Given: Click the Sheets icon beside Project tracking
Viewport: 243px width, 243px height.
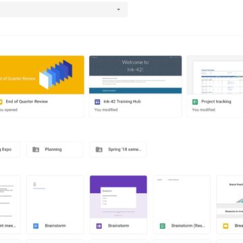Looking at the screenshot, I should 195,102.
